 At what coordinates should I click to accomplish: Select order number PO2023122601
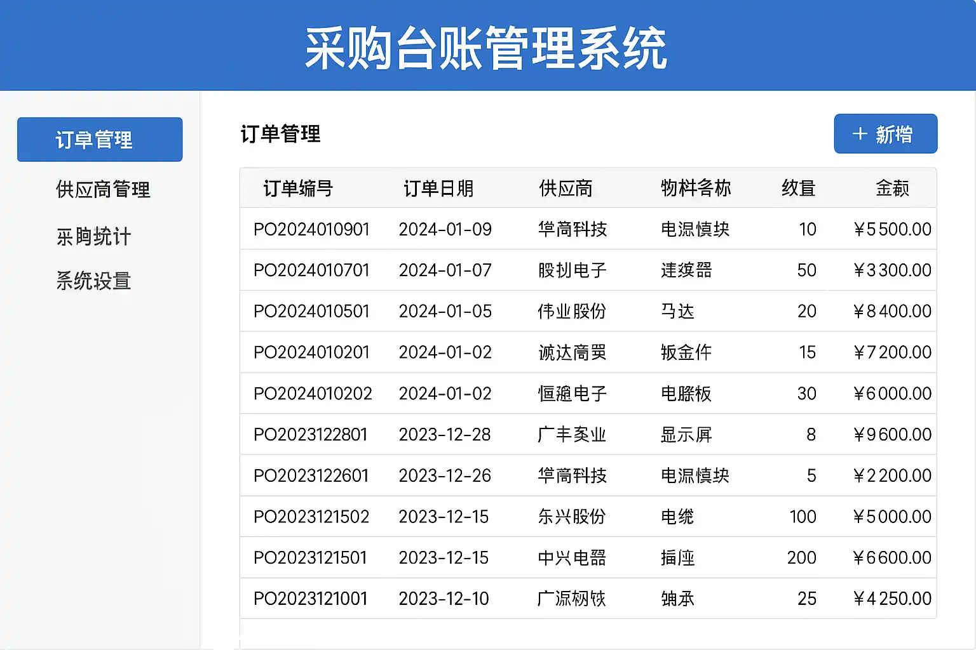311,475
